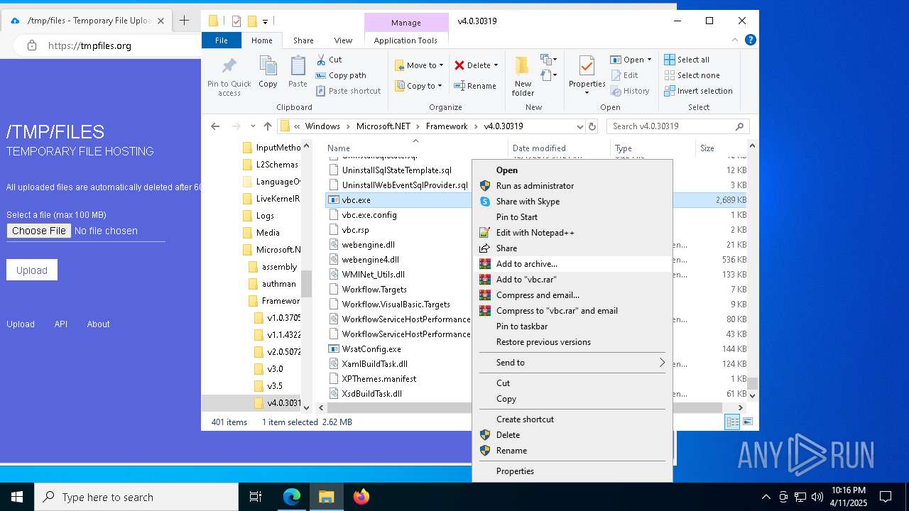Choose Properties in the context menu

pyautogui.click(x=572, y=471)
